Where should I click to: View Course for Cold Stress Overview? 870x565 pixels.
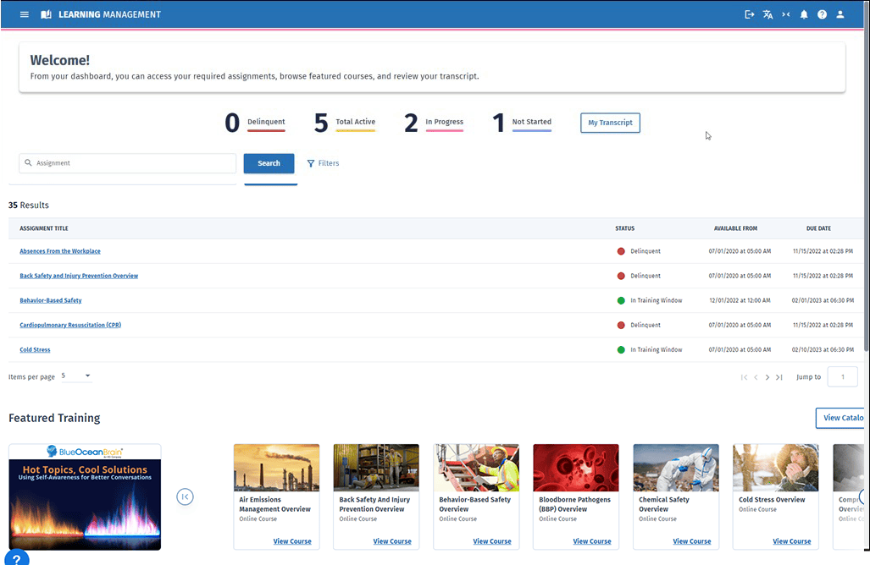point(791,541)
